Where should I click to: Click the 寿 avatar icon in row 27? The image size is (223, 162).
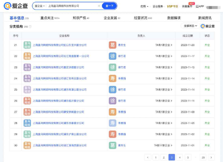pyautogui.click(x=113, y=112)
